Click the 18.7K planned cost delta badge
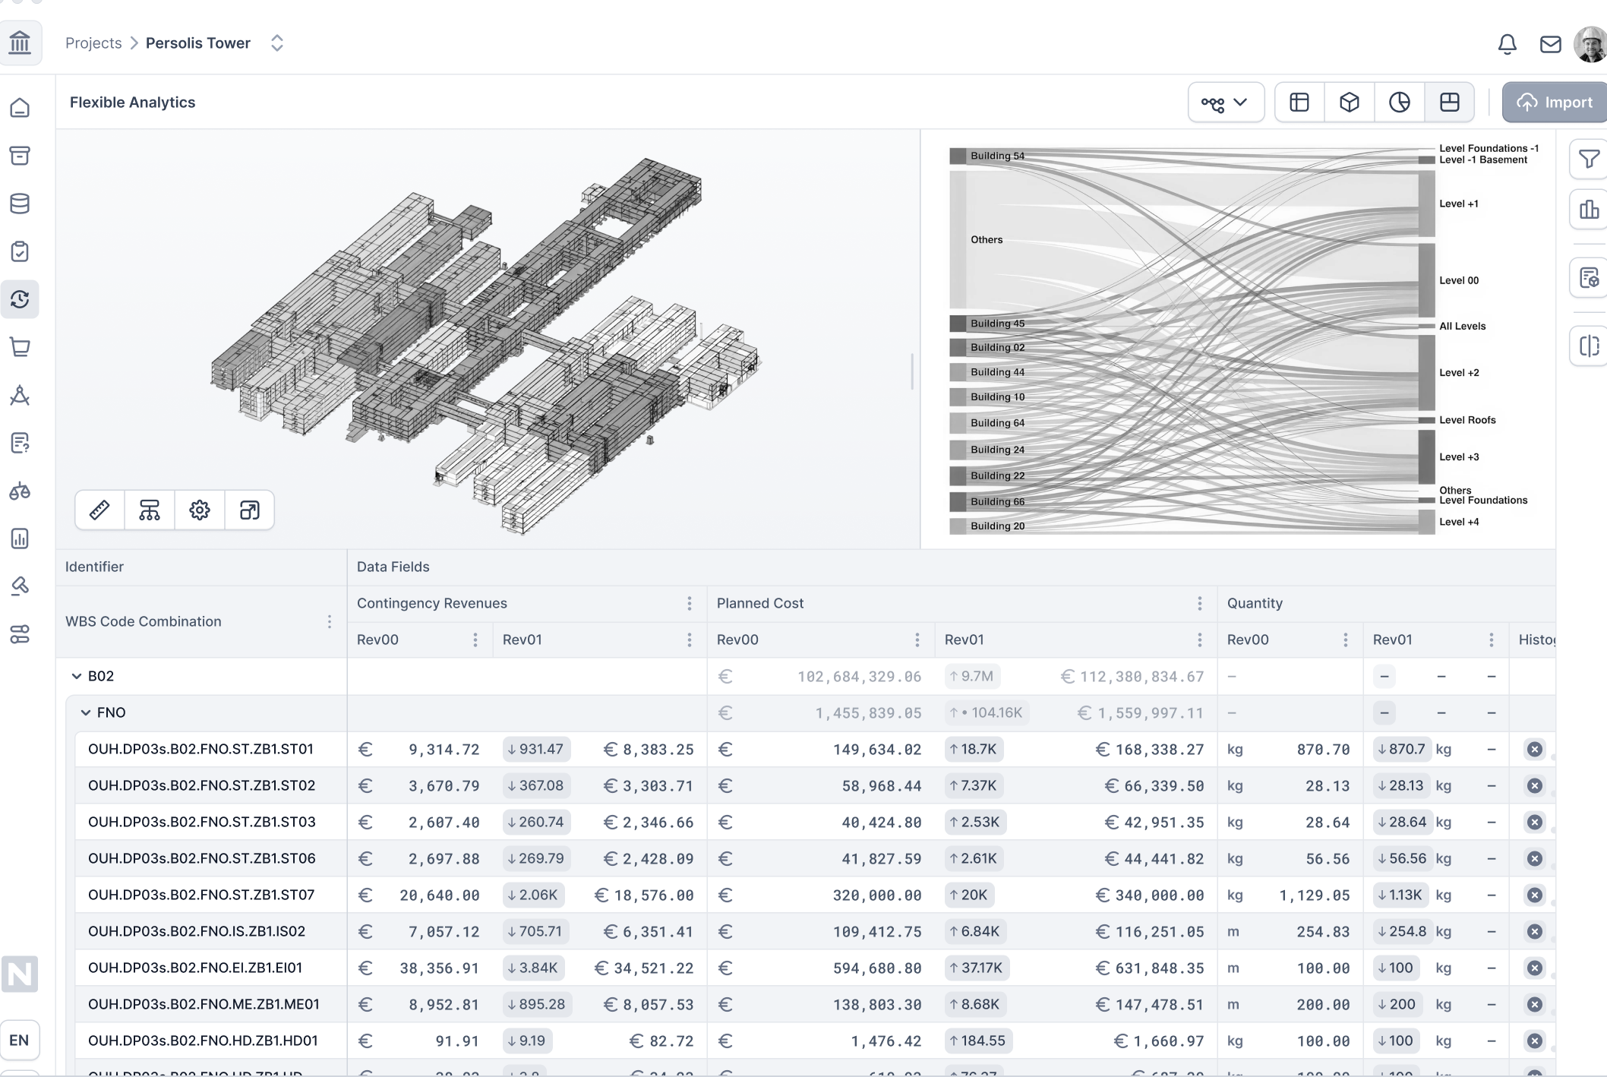The image size is (1607, 1077). click(x=974, y=749)
